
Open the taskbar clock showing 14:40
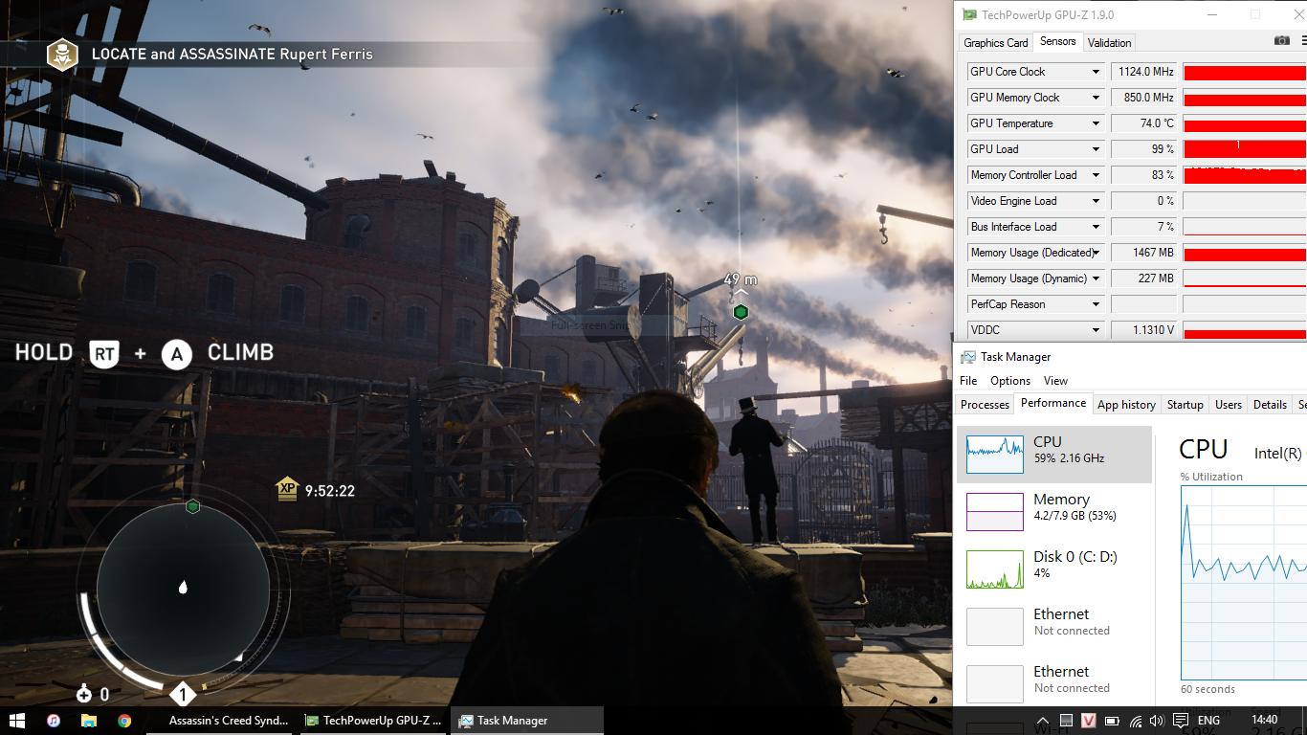1264,720
